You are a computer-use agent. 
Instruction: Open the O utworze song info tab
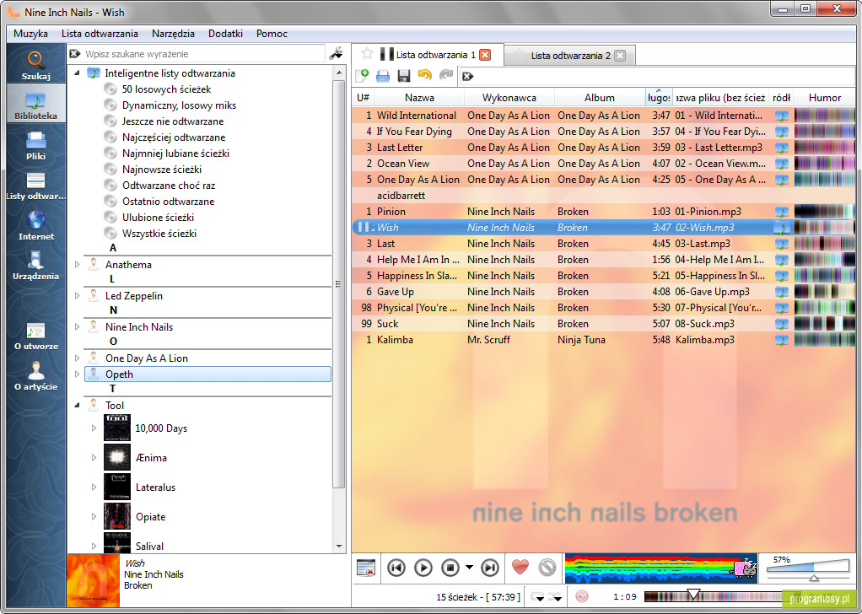pos(36,336)
